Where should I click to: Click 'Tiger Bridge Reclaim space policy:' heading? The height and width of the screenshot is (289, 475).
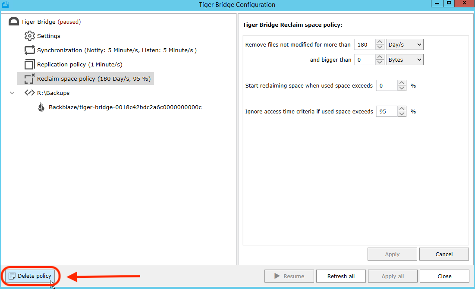point(293,25)
